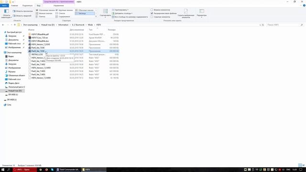Go up one folder level

[15, 25]
